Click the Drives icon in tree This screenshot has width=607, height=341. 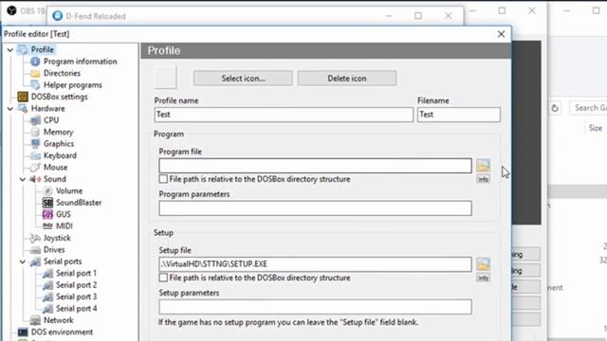[35, 250]
